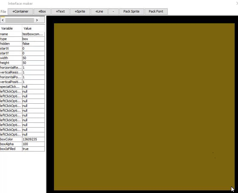
Task: Select the startX value cell
Action: 33,48
